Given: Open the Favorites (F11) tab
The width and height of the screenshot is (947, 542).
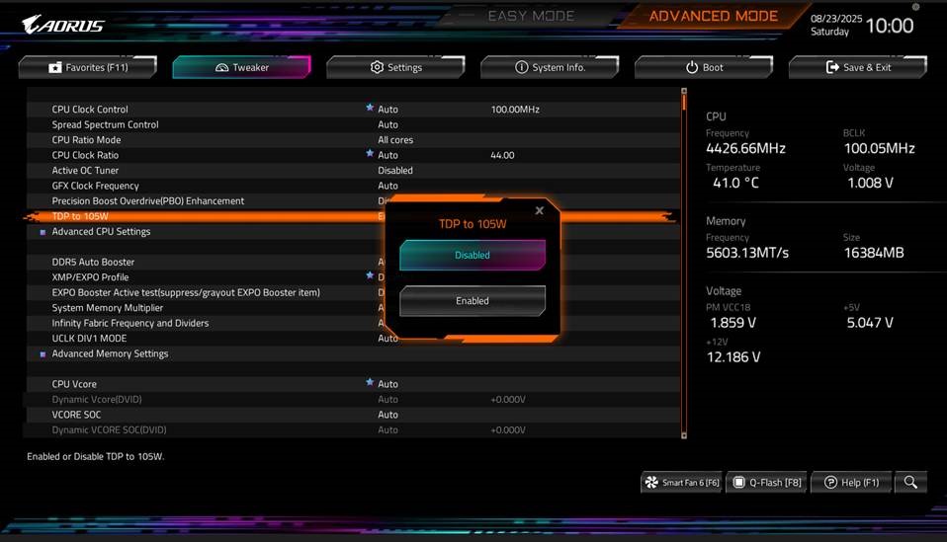Looking at the screenshot, I should [x=88, y=67].
